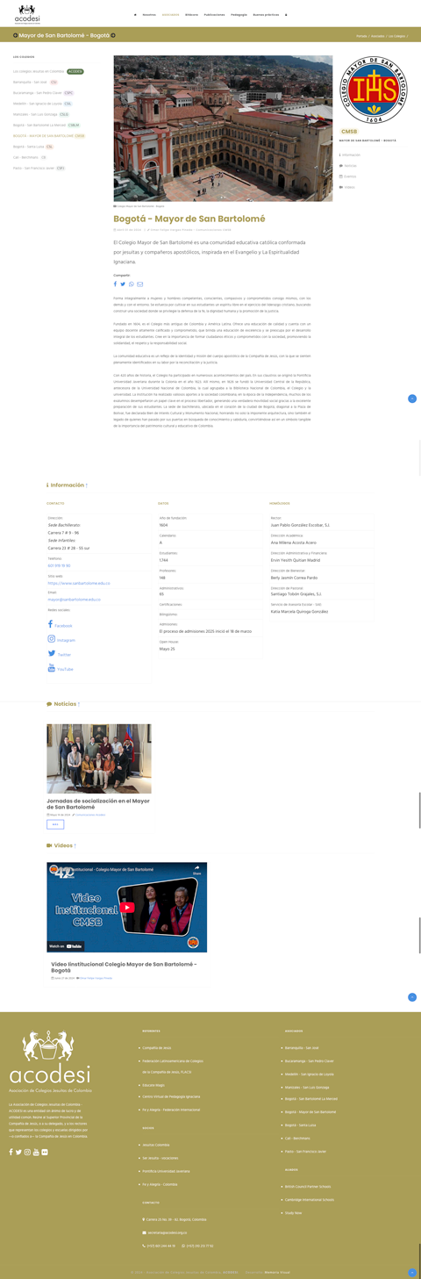Open the Nosotros menu
Image resolution: width=421 pixels, height=1279 pixels.
tap(149, 15)
